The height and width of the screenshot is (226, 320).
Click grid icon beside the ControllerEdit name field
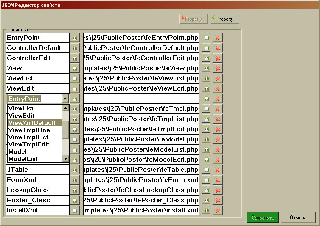click(75, 58)
